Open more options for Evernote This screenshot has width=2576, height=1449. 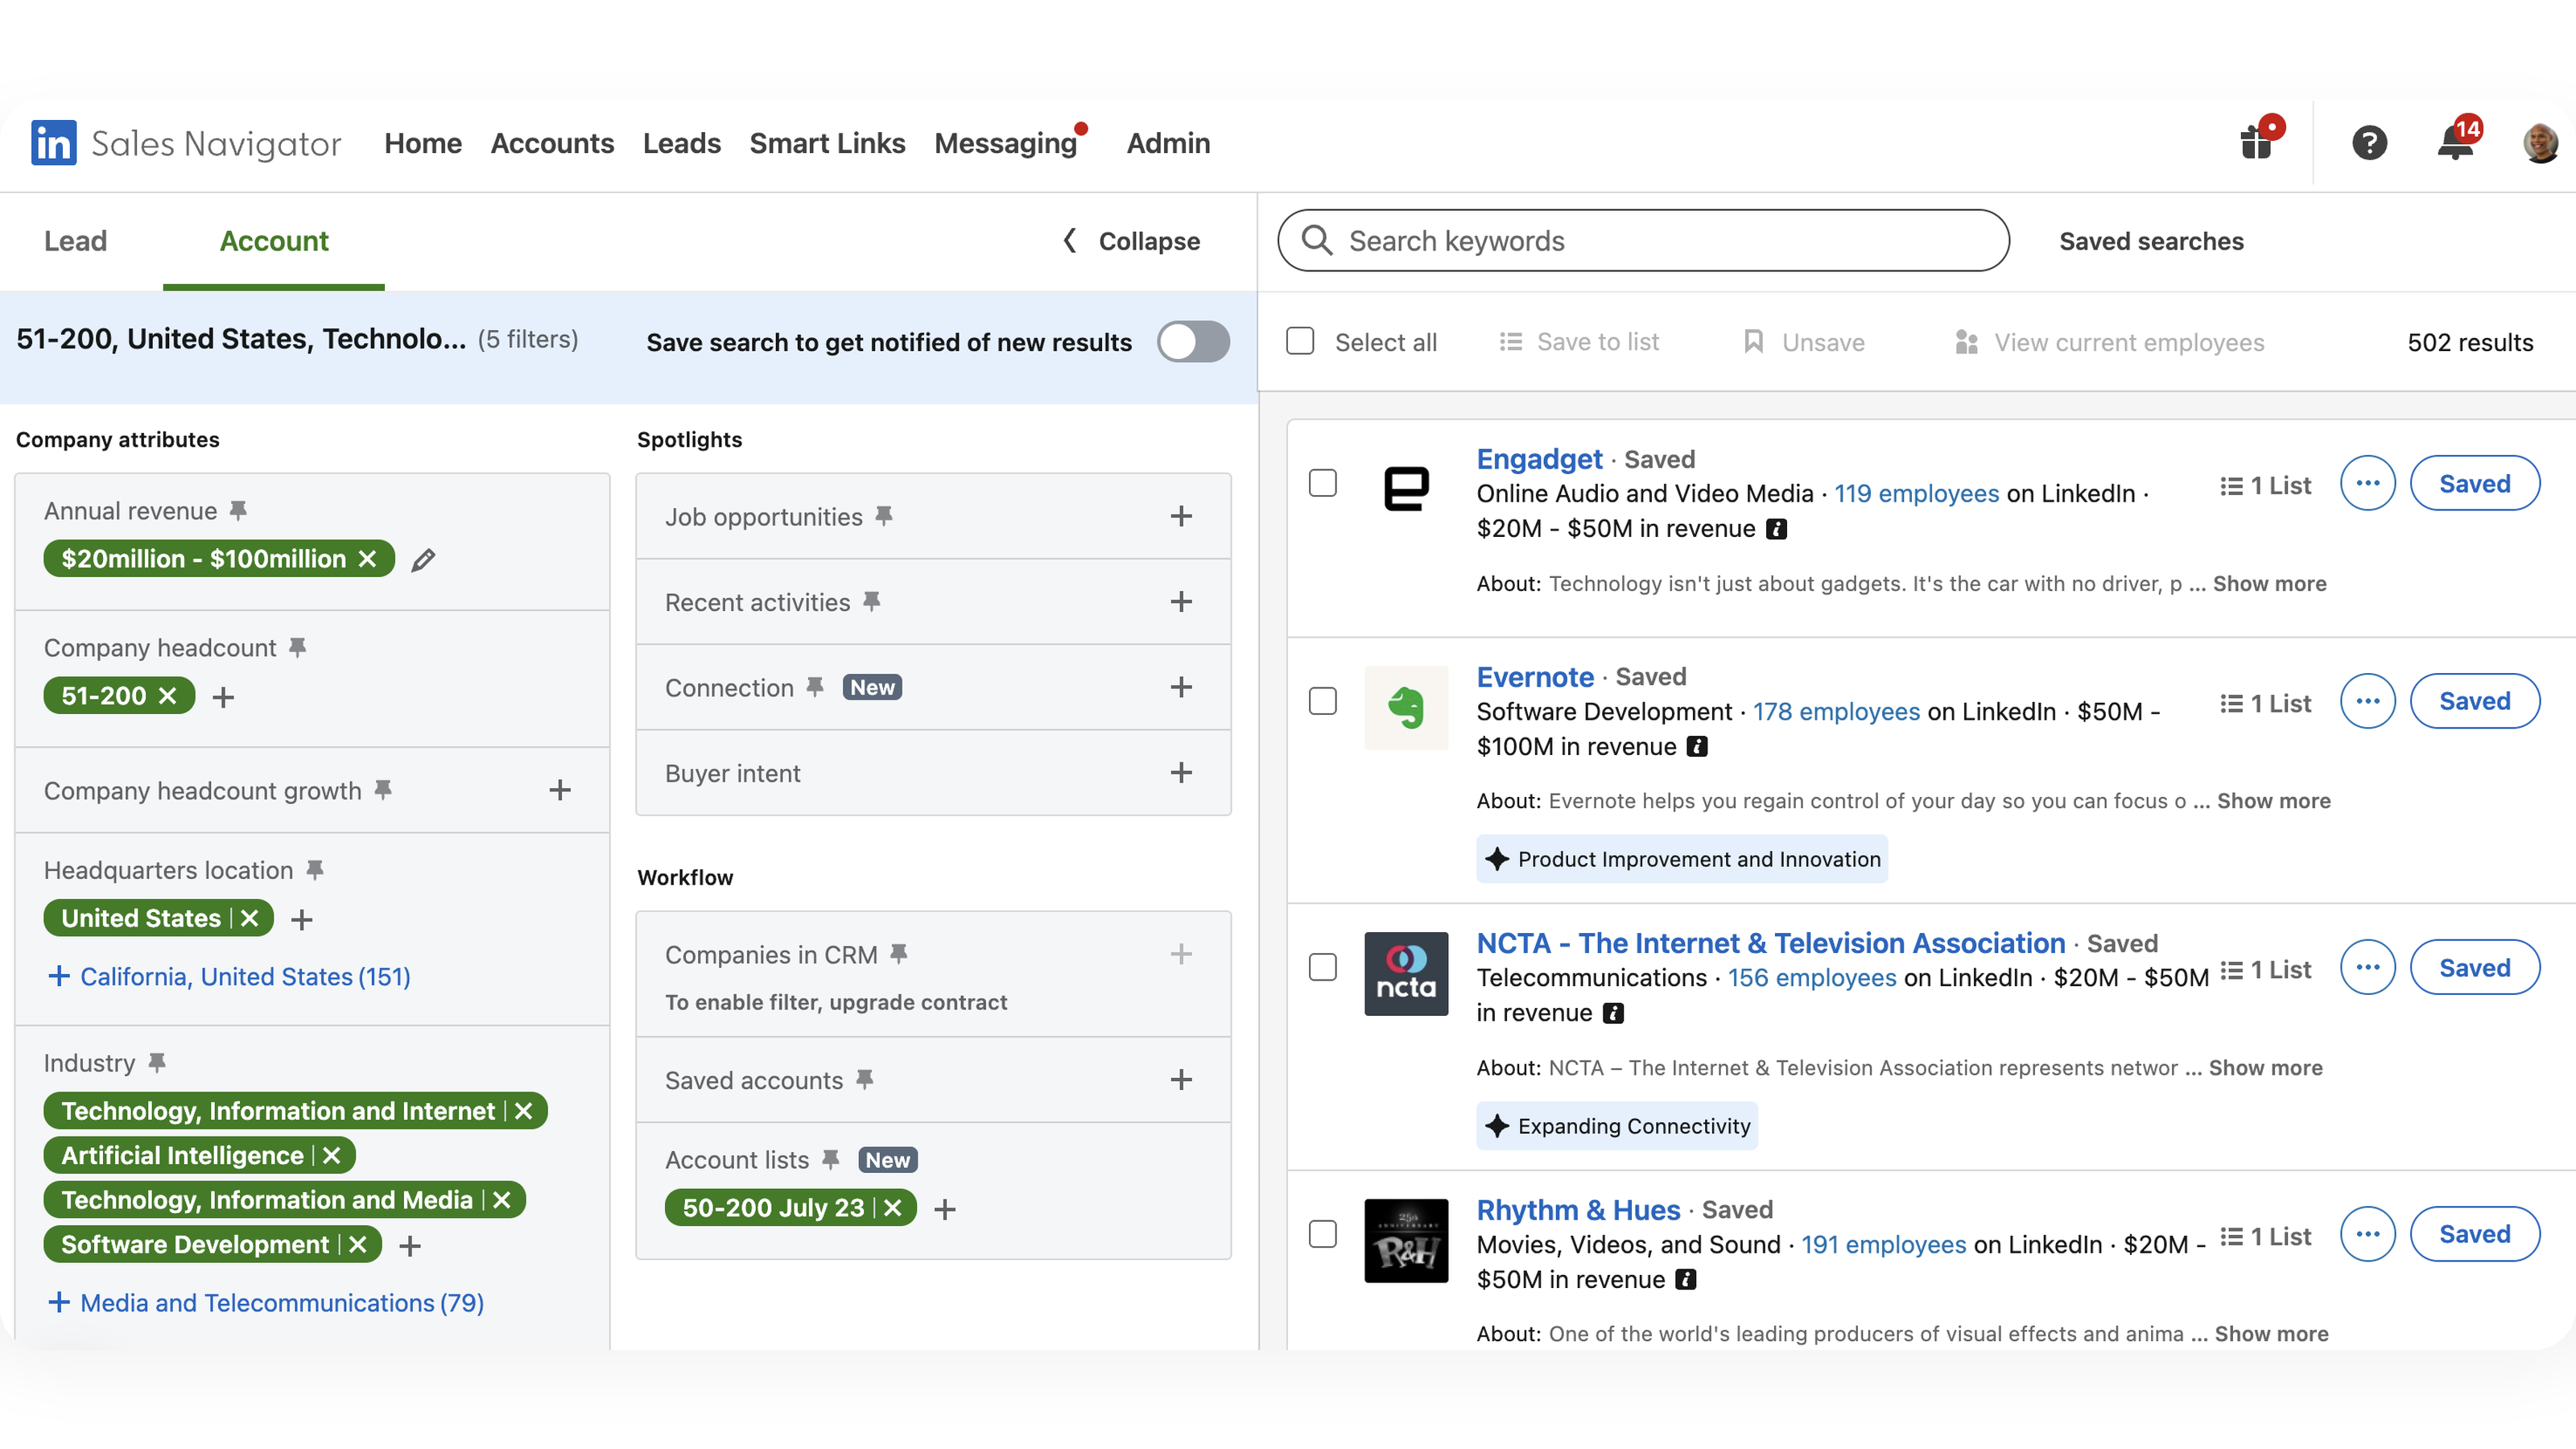[x=2367, y=701]
